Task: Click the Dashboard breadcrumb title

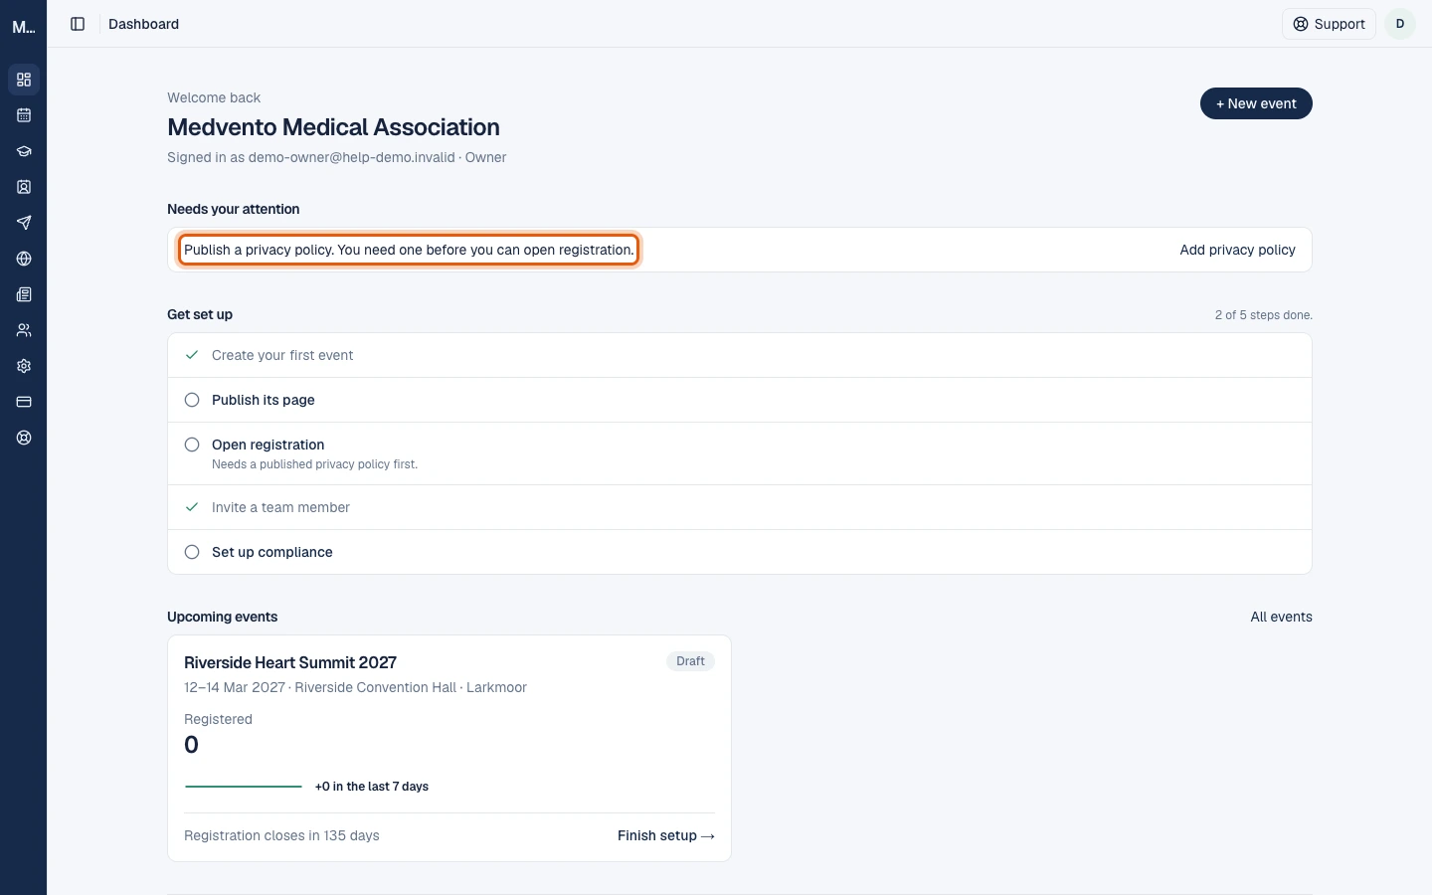Action: (x=143, y=24)
